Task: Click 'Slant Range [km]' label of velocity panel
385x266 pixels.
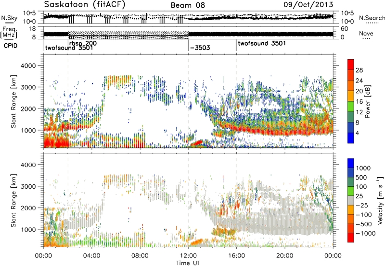Action: point(13,200)
